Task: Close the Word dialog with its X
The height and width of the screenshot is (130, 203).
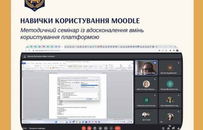Action: [x=98, y=78]
